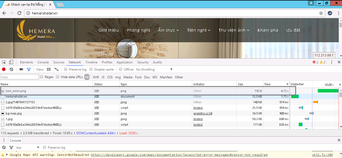Expand the Google Maps API warning message

tap(7, 155)
